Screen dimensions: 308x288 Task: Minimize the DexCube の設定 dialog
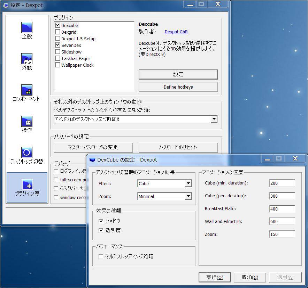tap(268, 159)
